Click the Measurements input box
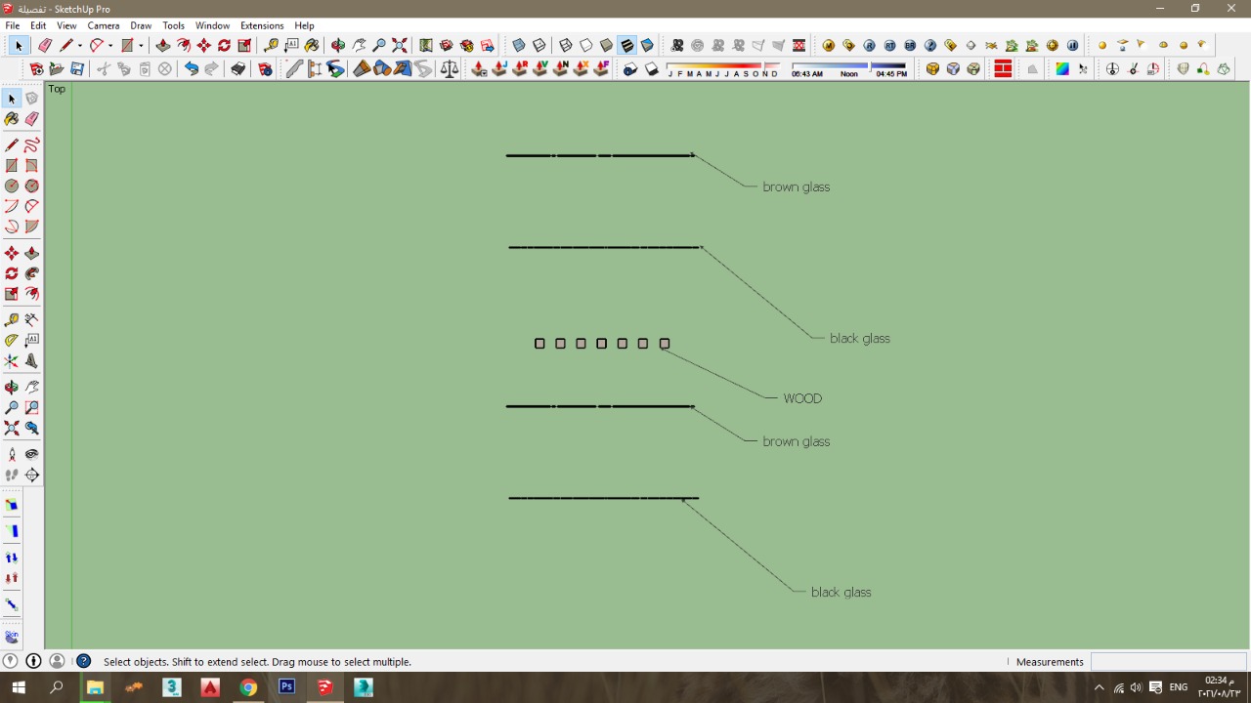The height and width of the screenshot is (703, 1251). point(1168,662)
